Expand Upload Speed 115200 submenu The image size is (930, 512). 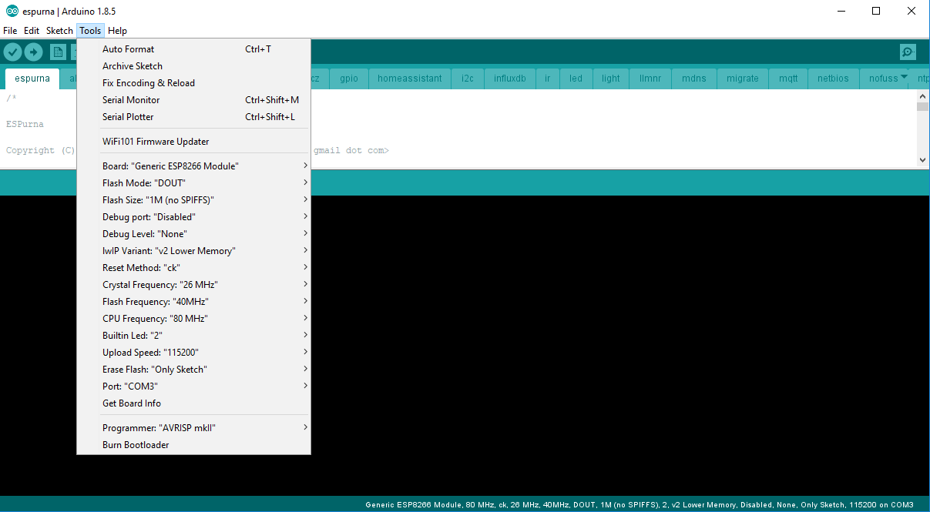pos(193,353)
